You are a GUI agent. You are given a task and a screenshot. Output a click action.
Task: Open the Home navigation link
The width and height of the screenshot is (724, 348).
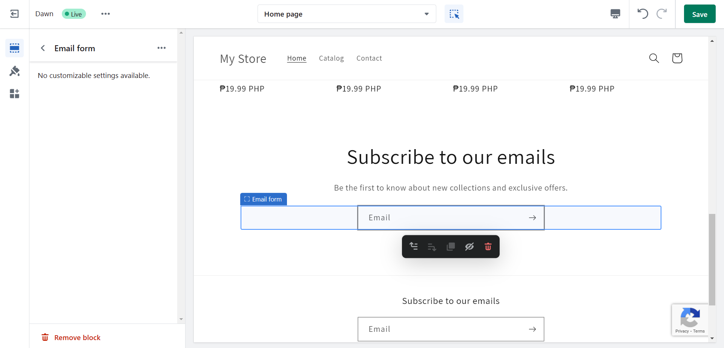click(297, 58)
